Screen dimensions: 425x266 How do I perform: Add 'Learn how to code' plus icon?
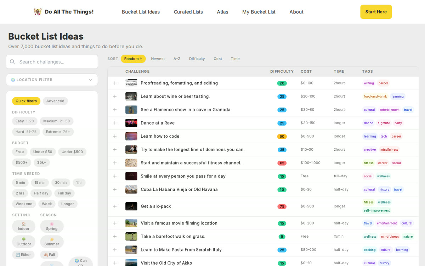(x=115, y=136)
